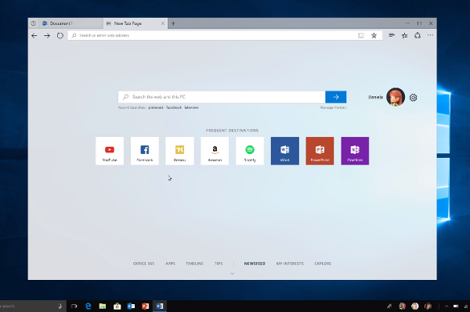
Task: Go back with the back arrow
Action: 34,36
